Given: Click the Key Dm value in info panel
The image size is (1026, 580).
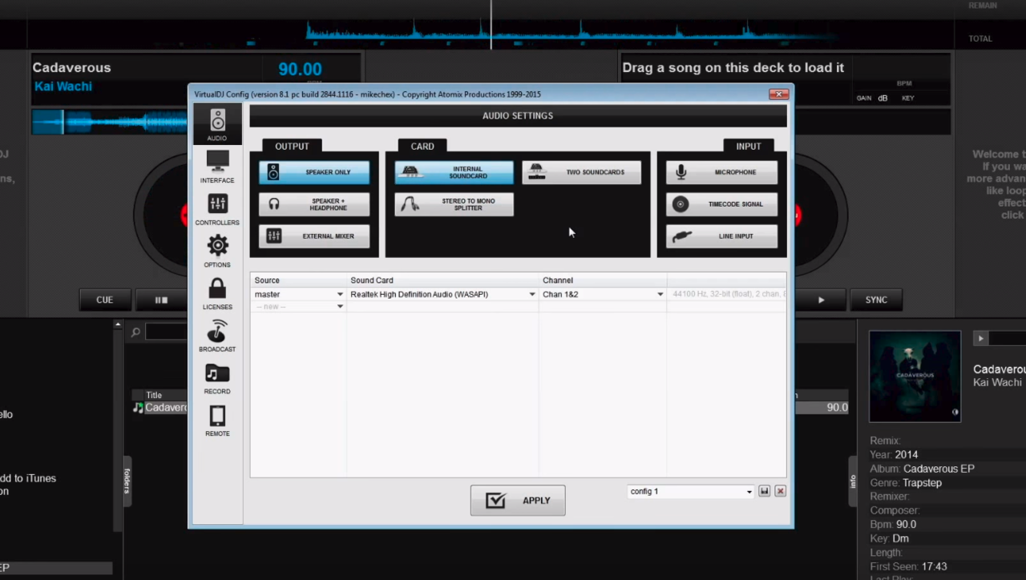Looking at the screenshot, I should click(x=900, y=539).
